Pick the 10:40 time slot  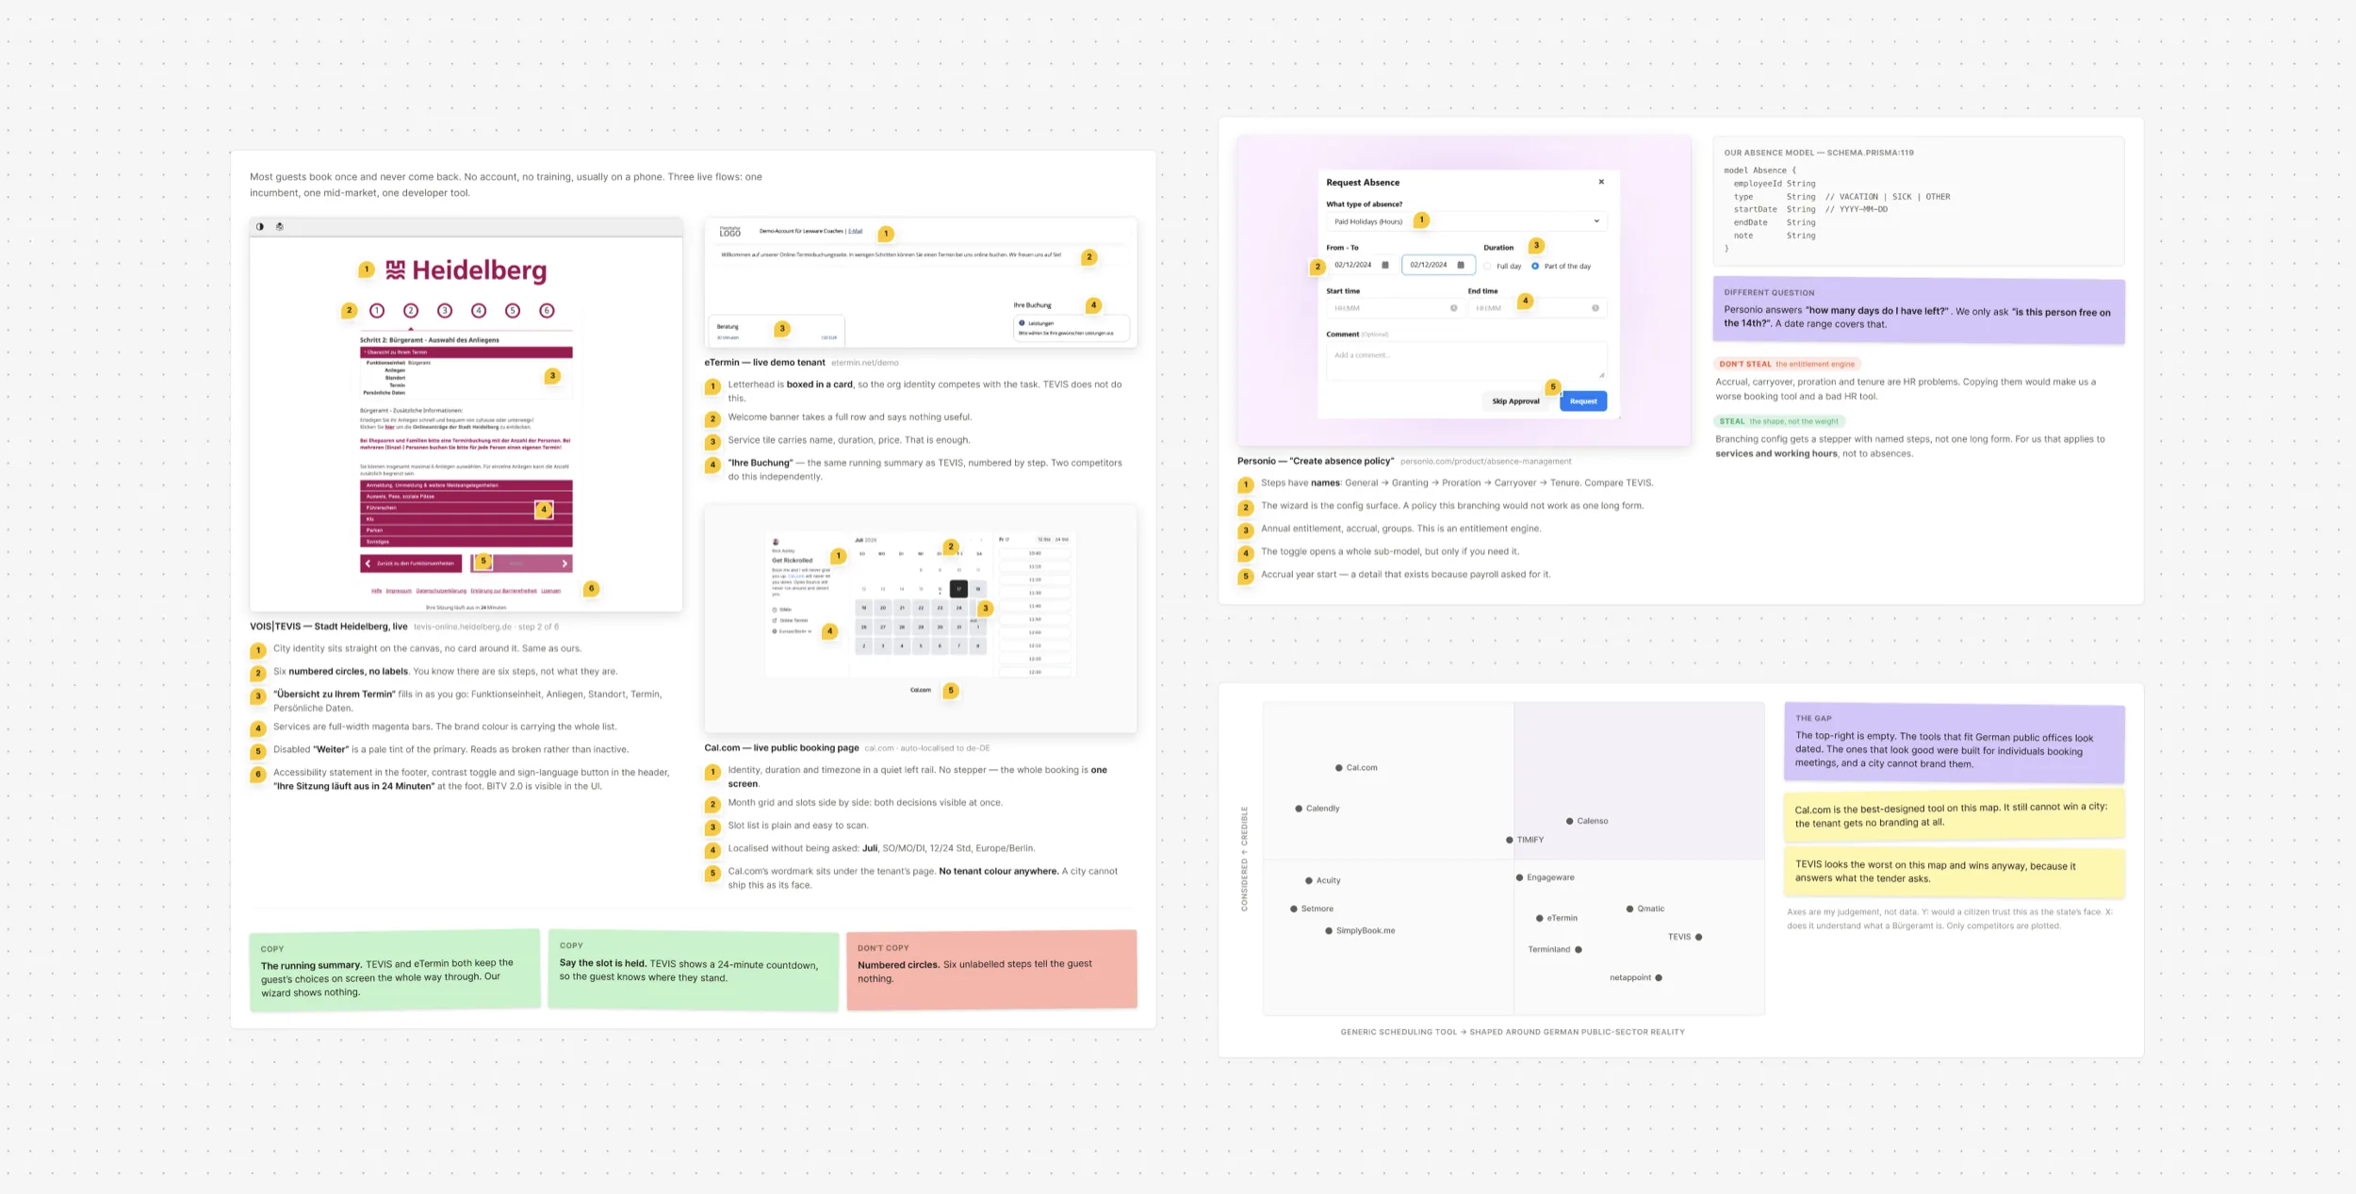click(1035, 553)
